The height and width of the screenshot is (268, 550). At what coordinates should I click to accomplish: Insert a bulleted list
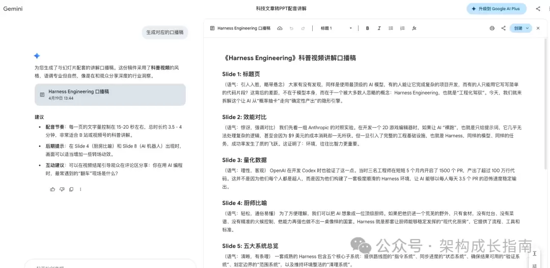tap(391, 28)
